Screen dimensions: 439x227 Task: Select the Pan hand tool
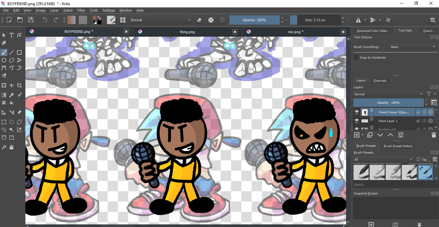click(x=12, y=147)
